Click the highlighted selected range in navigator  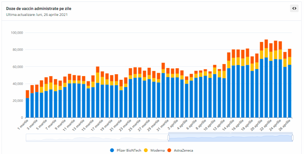click(230, 138)
